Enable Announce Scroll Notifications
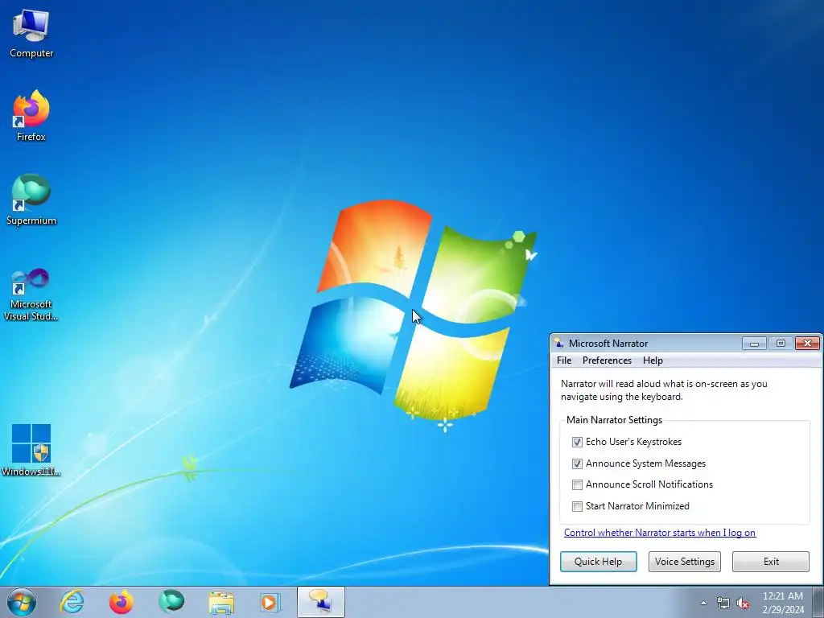 [577, 484]
